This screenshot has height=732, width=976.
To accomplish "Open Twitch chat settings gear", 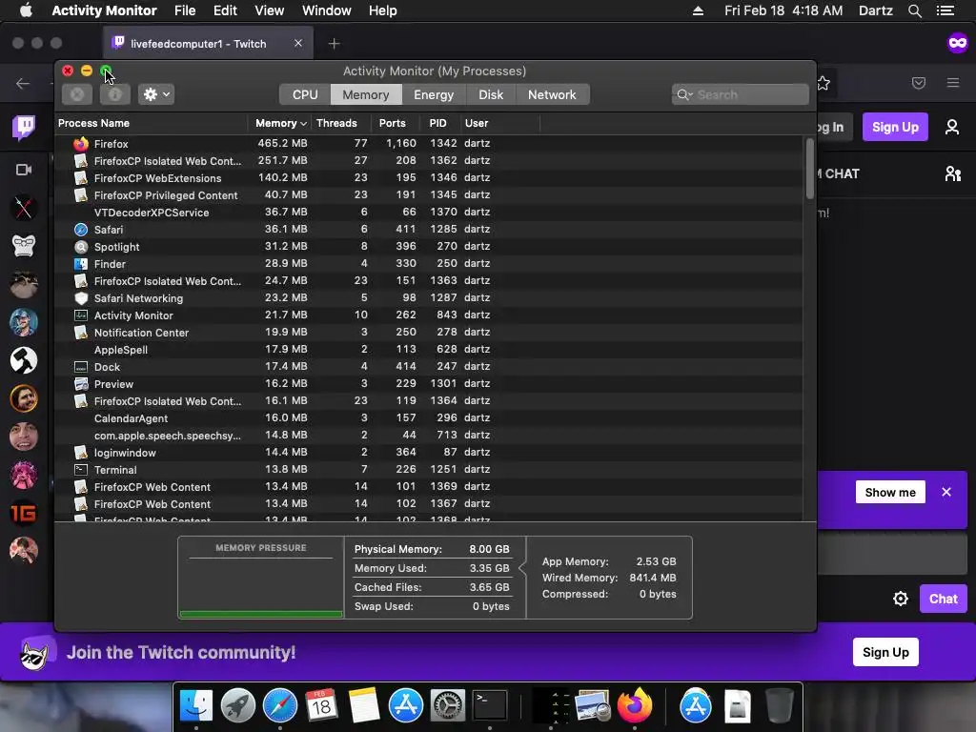I will tap(900, 599).
